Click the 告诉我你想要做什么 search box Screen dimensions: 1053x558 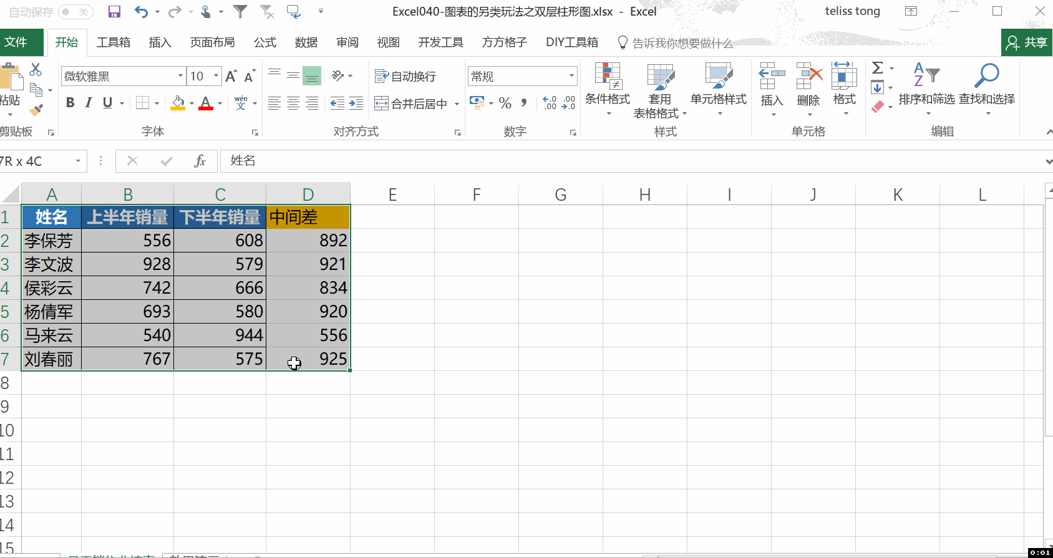pos(676,43)
